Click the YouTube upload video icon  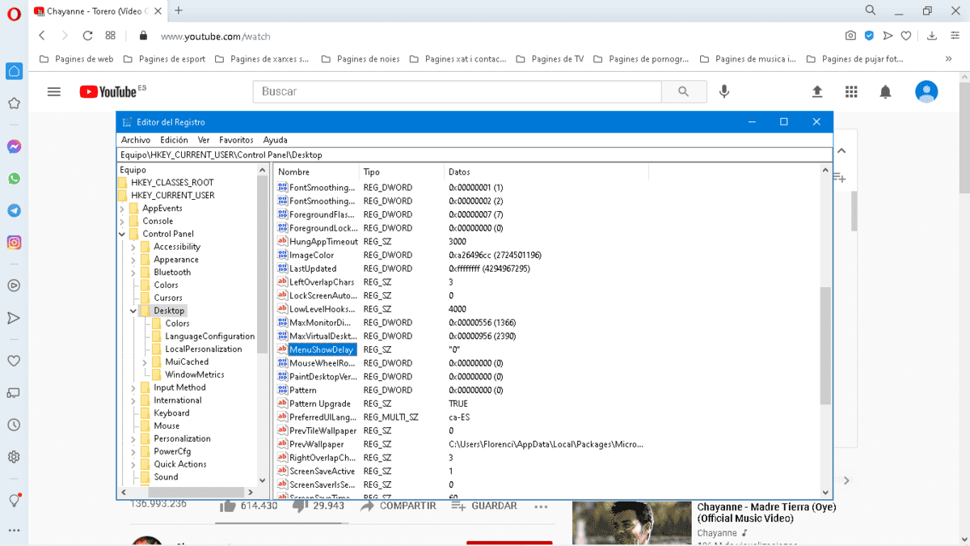click(817, 91)
